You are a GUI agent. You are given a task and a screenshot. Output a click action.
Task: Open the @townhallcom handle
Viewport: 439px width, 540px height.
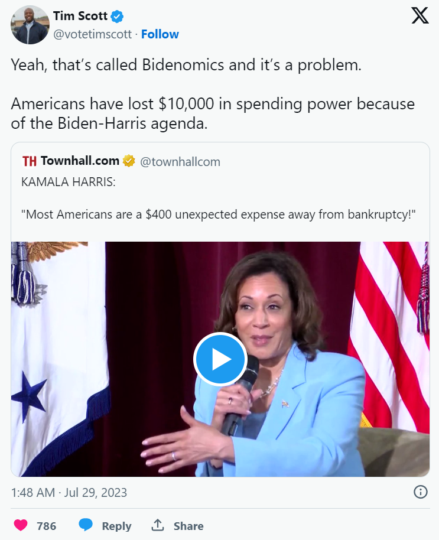pyautogui.click(x=180, y=161)
